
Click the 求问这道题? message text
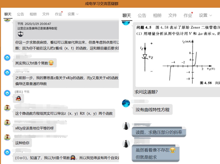pos(146,92)
